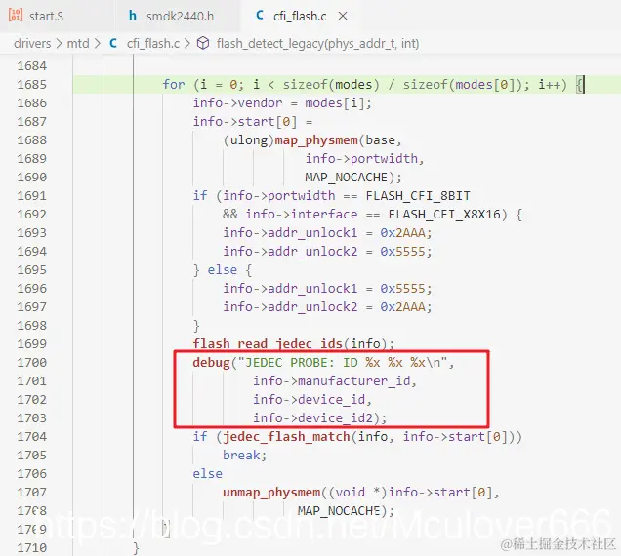The width and height of the screenshot is (621, 556).
Task: Click 'info->vendor' on line 1686
Action: point(237,102)
